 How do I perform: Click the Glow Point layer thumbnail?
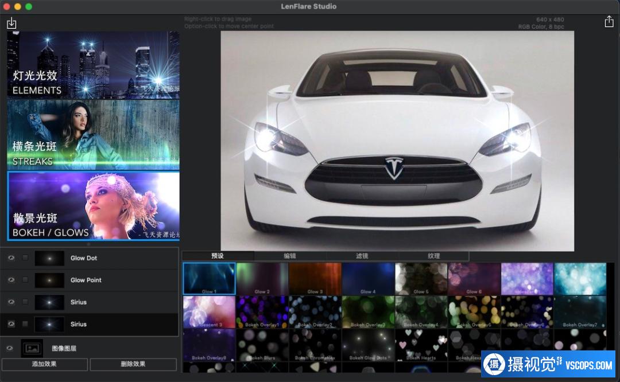tap(49, 280)
